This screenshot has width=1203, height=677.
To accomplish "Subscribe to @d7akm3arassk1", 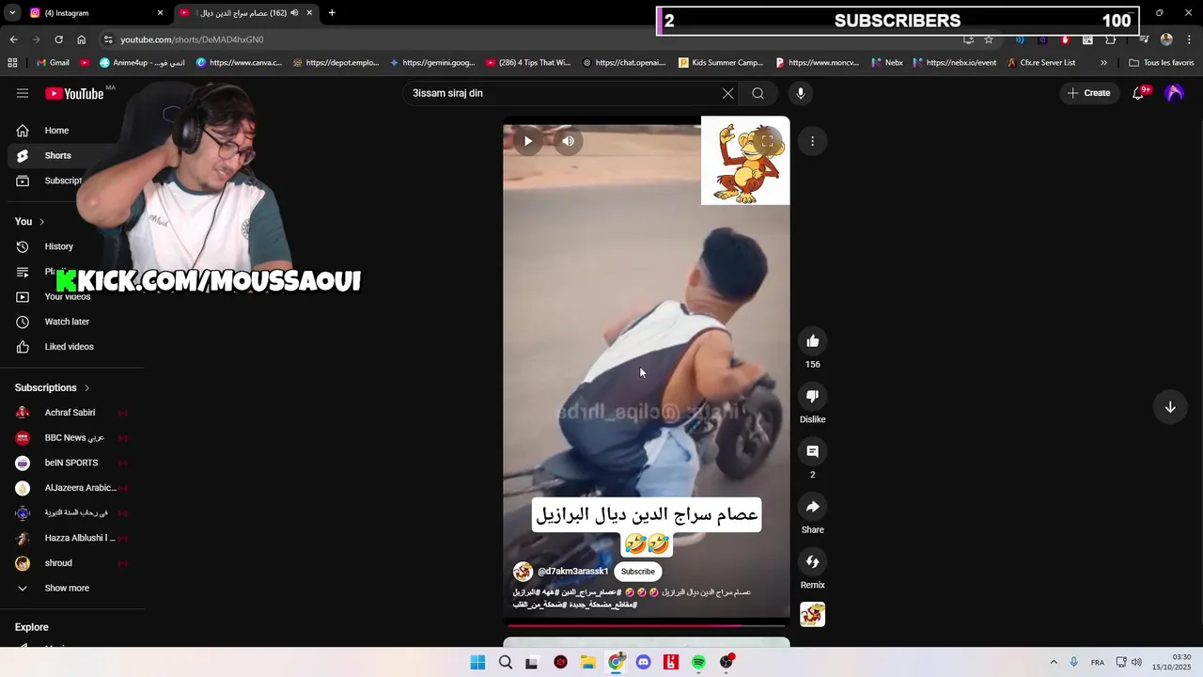I will pyautogui.click(x=638, y=572).
